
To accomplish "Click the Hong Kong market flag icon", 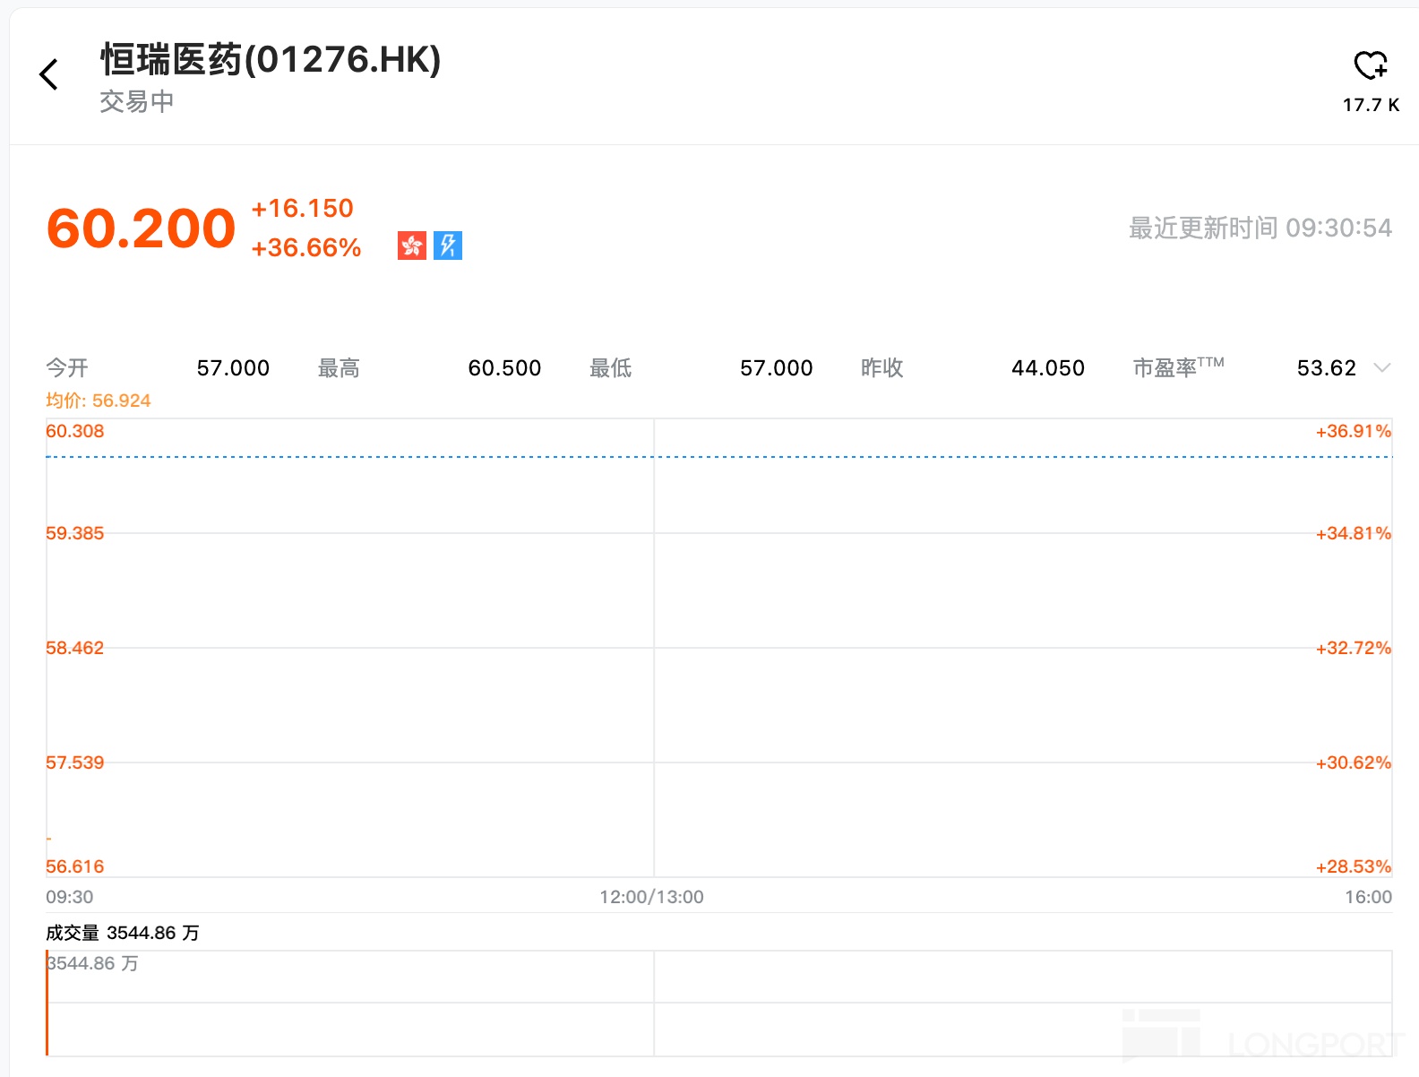I will click(x=412, y=246).
